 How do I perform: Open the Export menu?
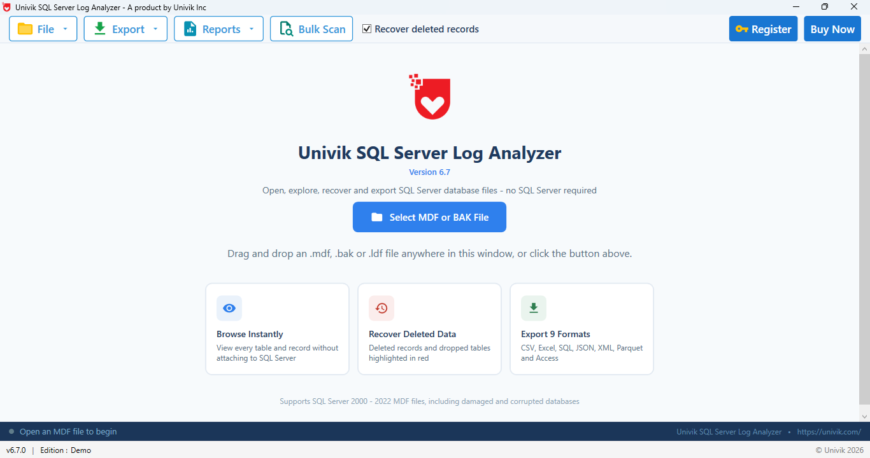tap(125, 29)
